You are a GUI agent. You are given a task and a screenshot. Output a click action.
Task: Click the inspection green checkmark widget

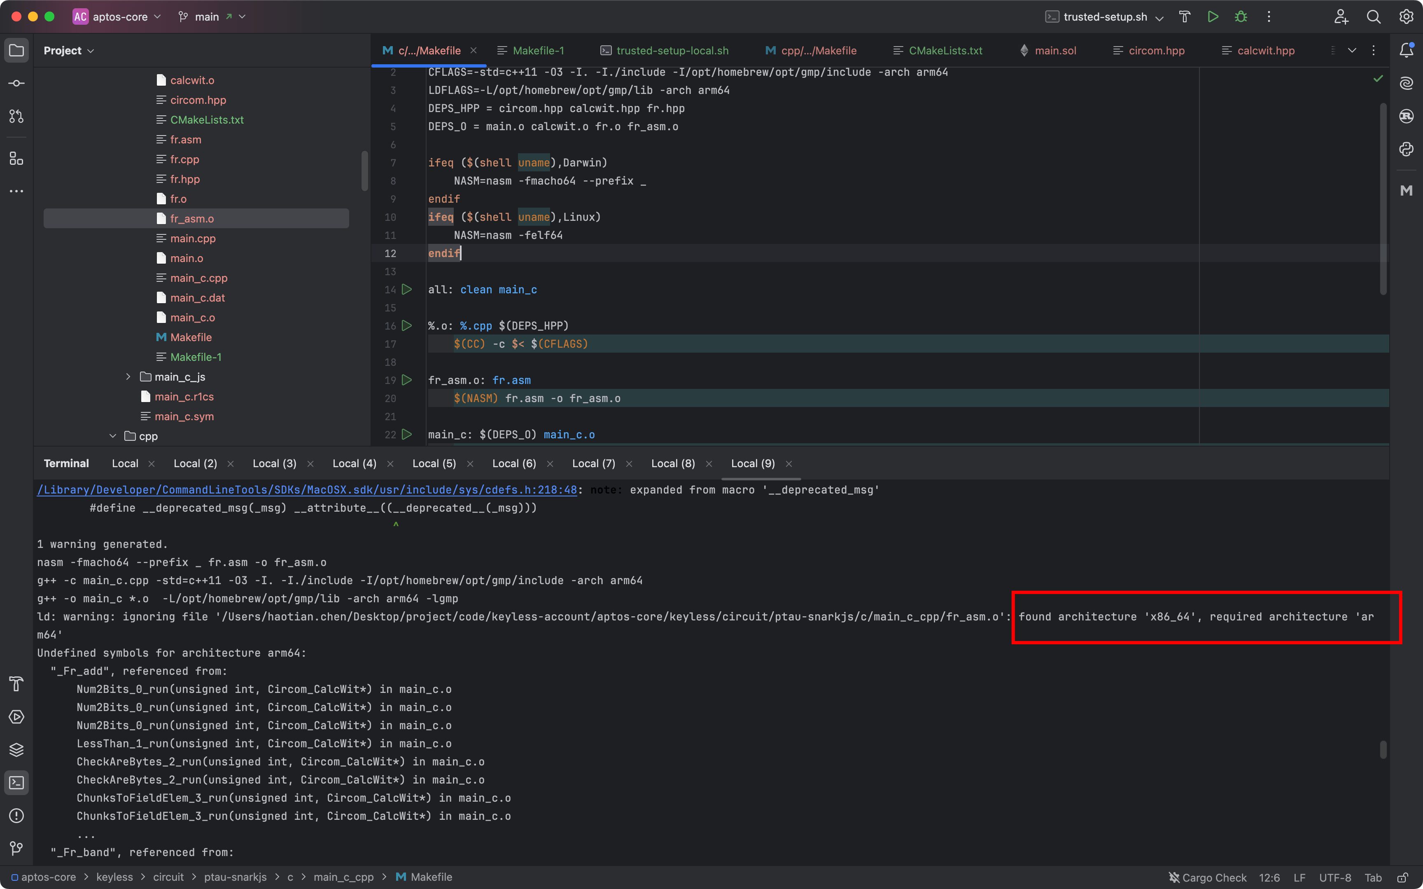tap(1379, 78)
